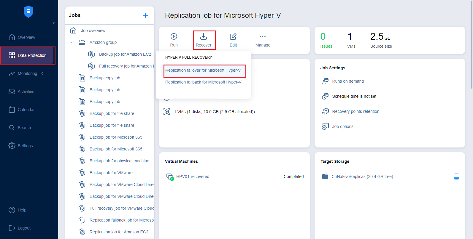
Task: Select Backup job for VMware
Action: coord(111,173)
